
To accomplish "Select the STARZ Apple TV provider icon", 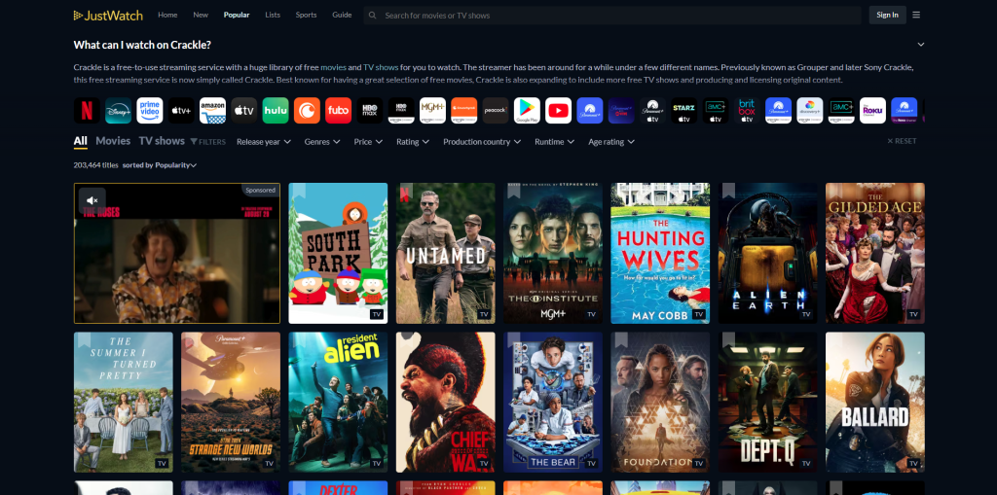I will tap(684, 111).
